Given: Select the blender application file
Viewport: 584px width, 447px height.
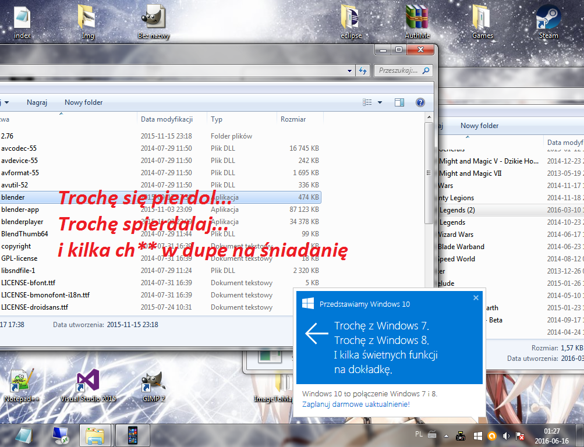Looking at the screenshot, I should 160,197.
